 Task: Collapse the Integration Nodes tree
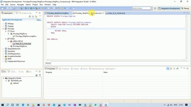coord(3,78)
